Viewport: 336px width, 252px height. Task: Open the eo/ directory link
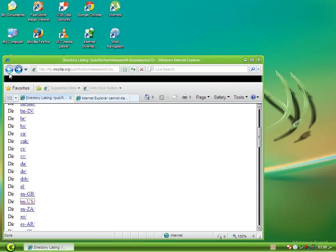(23, 217)
